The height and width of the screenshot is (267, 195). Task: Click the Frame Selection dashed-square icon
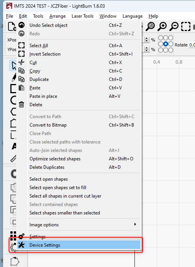point(186,26)
